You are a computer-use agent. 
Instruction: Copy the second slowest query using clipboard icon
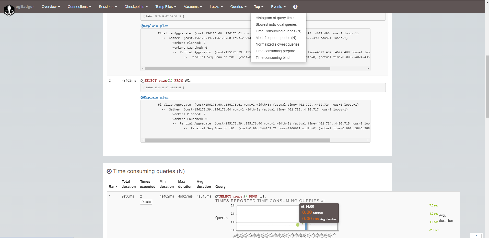[142, 81]
